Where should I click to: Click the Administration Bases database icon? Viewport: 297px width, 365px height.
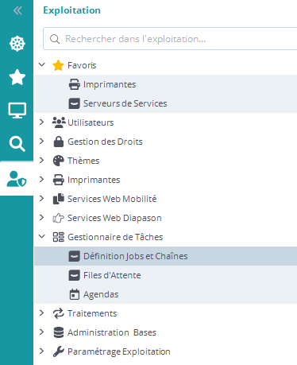pyautogui.click(x=58, y=332)
